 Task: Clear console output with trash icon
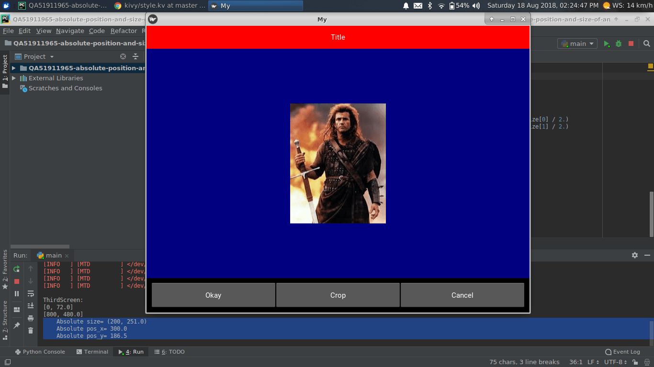click(31, 330)
